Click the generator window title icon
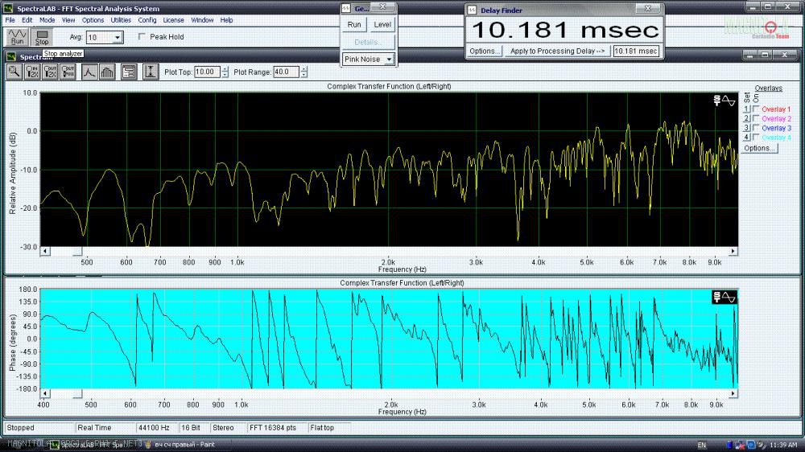The height and width of the screenshot is (452, 805). pos(346,8)
